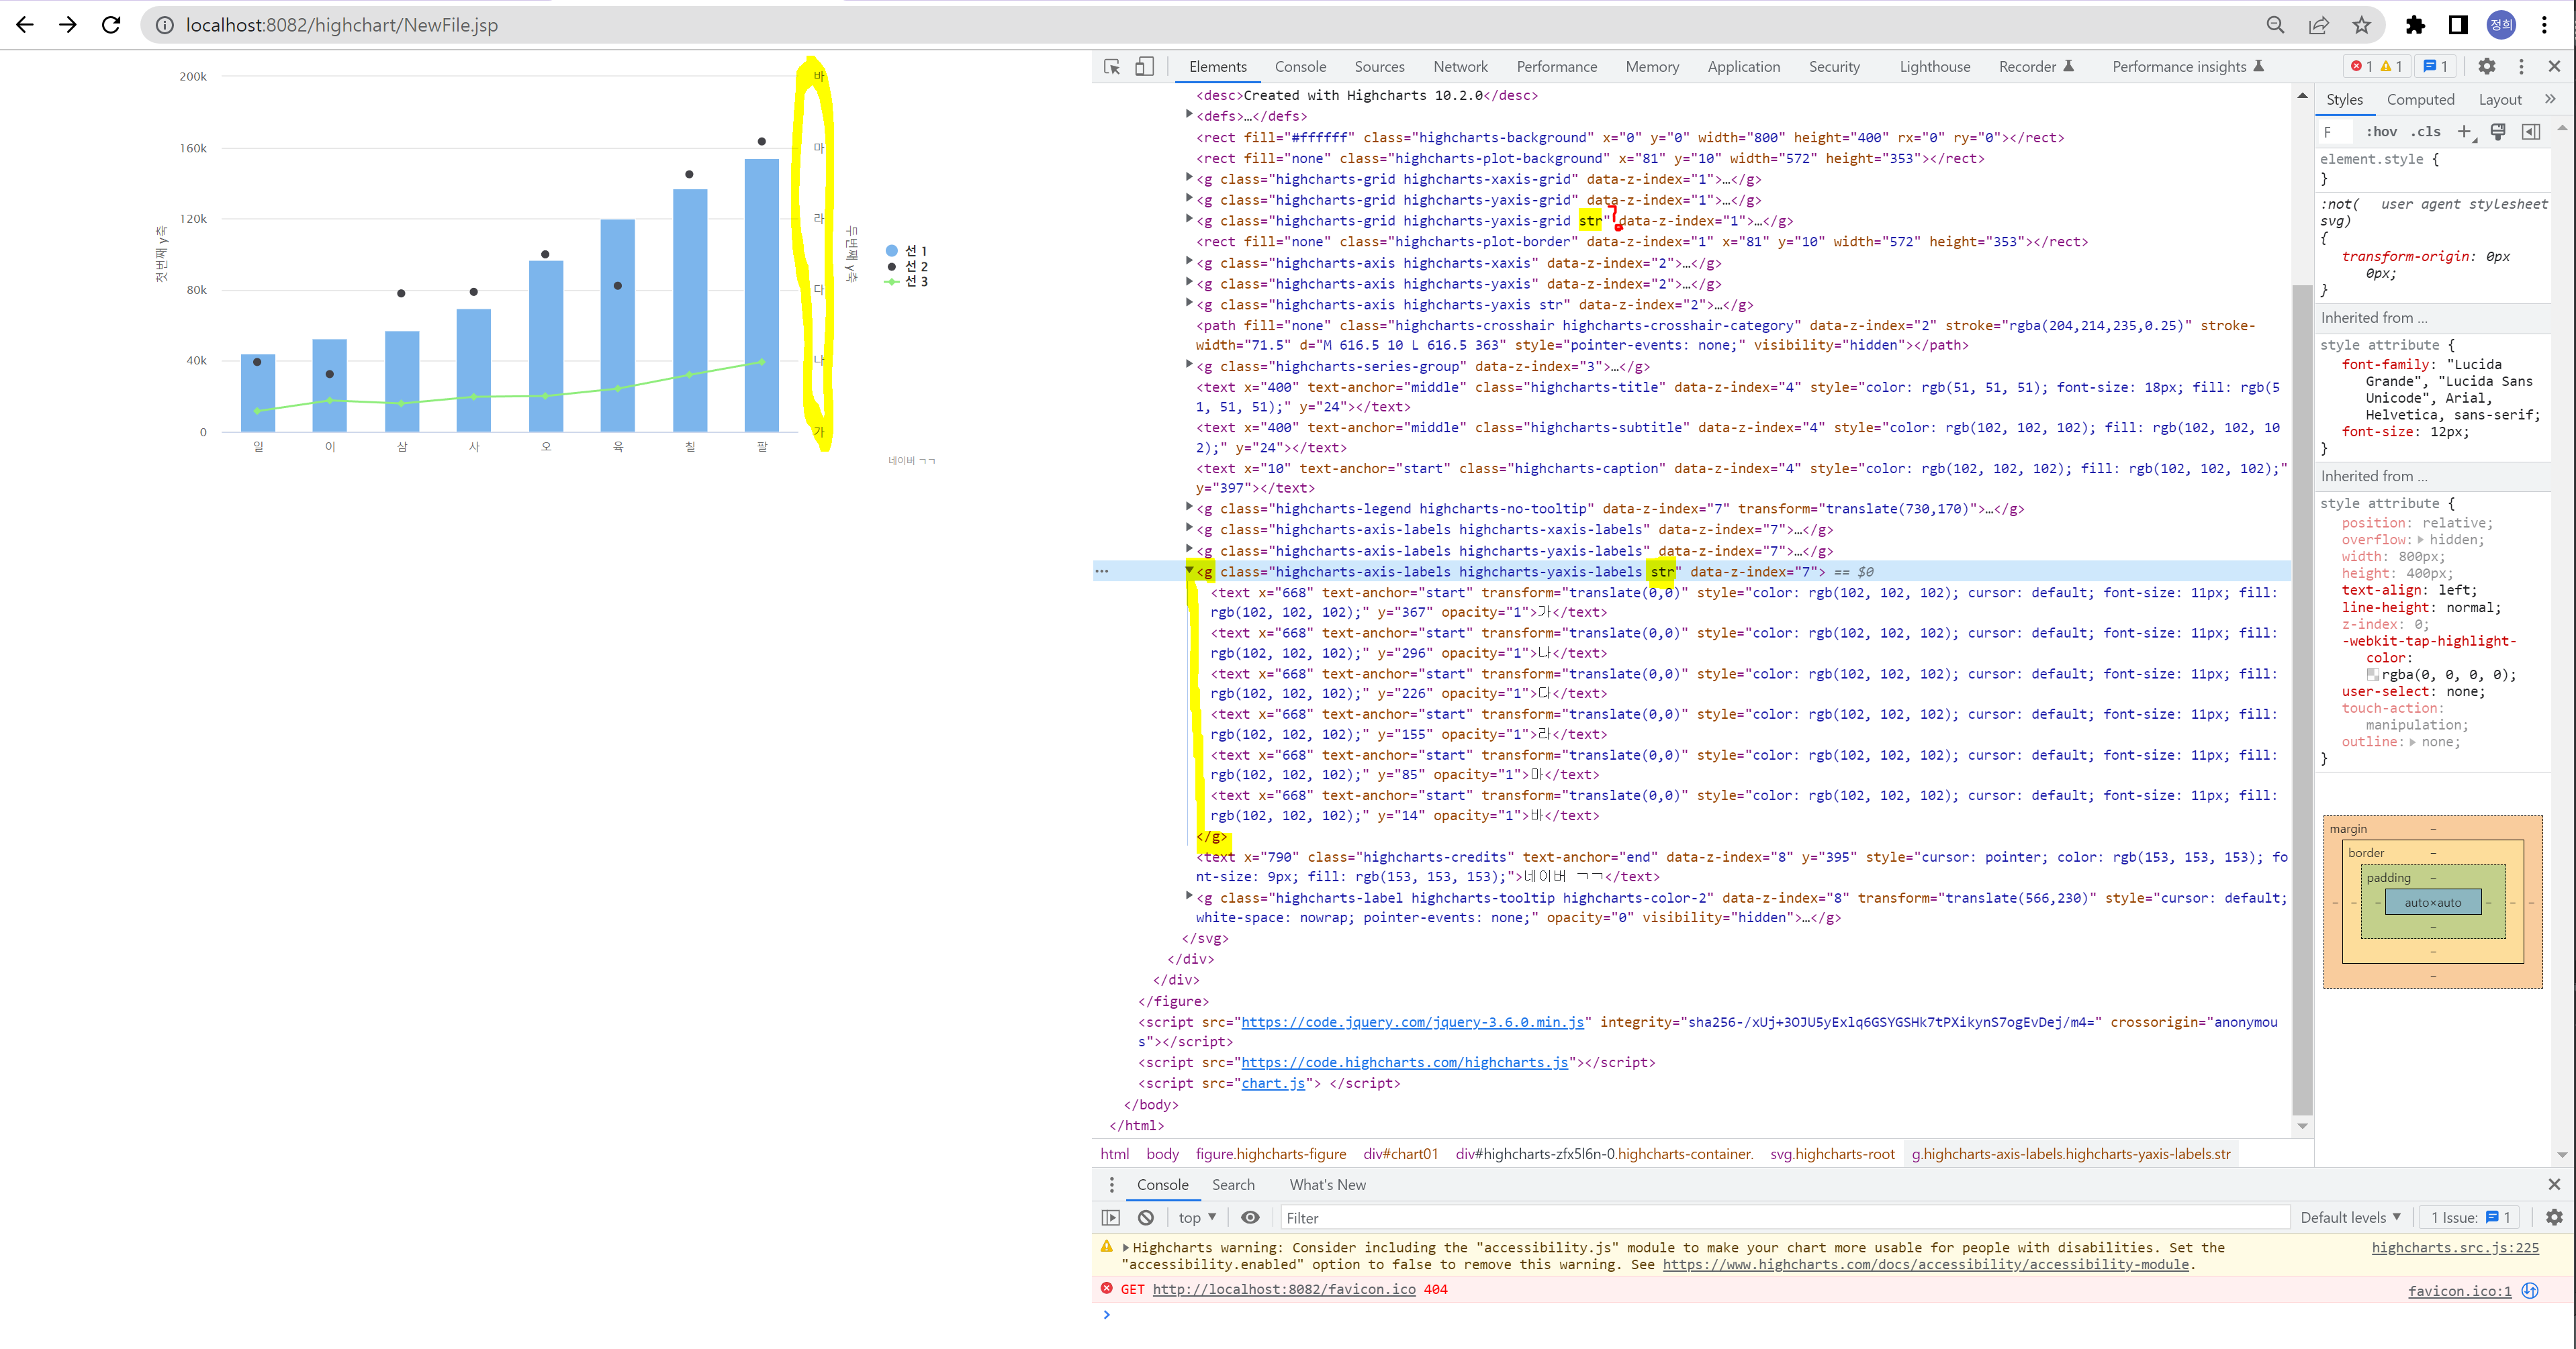Image resolution: width=2576 pixels, height=1349 pixels.
Task: Toggle the computed styles sidebar icon
Action: click(x=2531, y=132)
